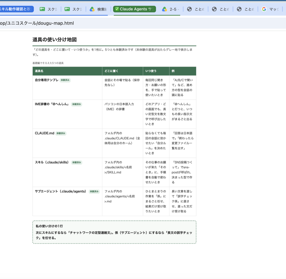The height and width of the screenshot is (279, 286).
Task: Open the 検索 Google Drive tab
Action: (x=98, y=9)
